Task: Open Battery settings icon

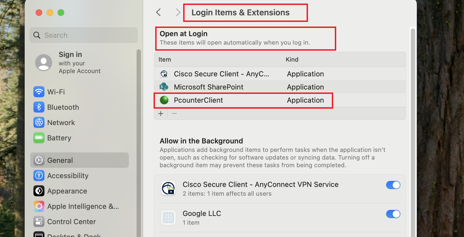Action: coord(39,138)
